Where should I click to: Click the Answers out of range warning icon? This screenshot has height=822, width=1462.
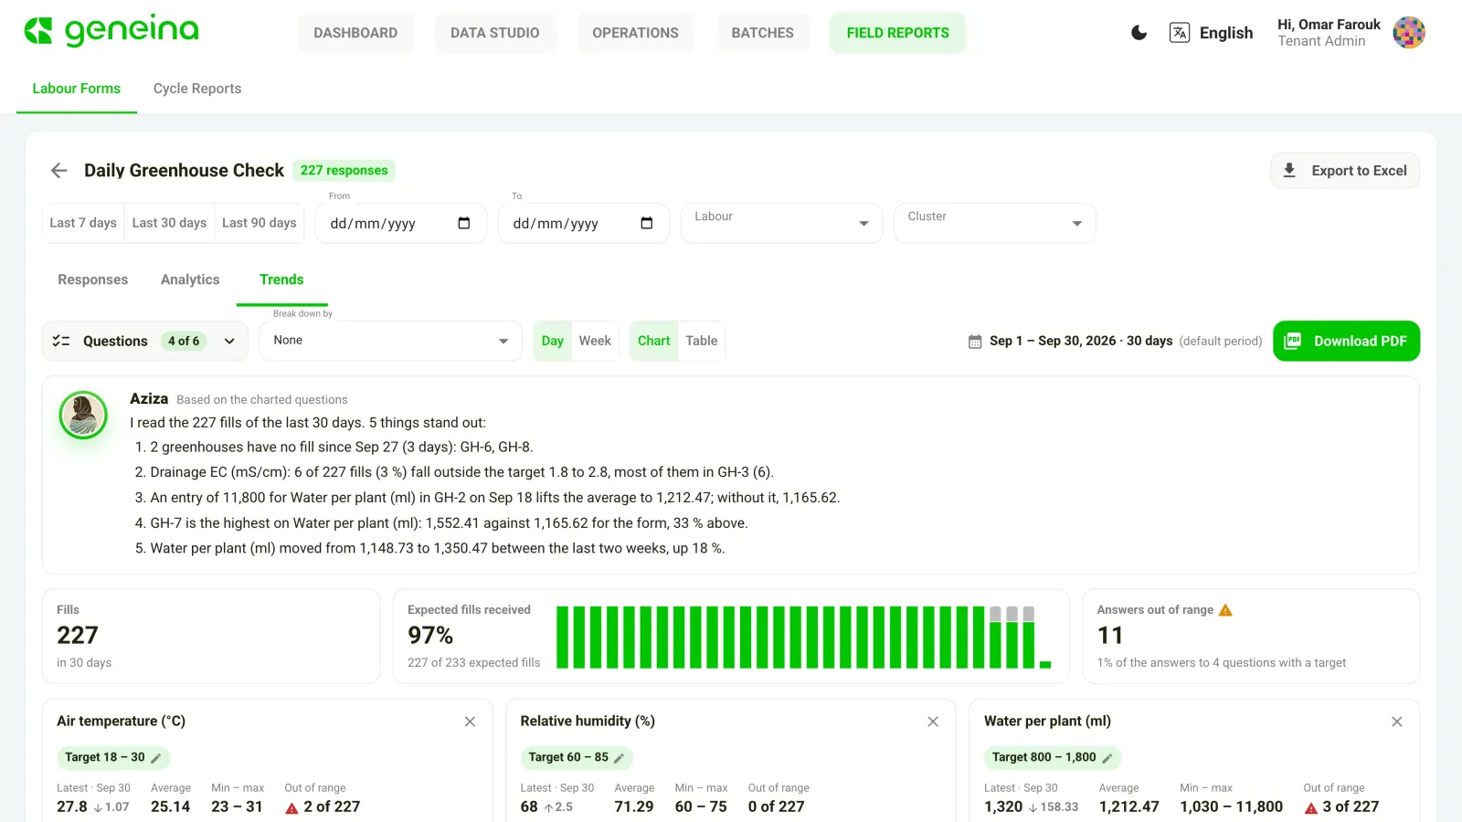1226,610
